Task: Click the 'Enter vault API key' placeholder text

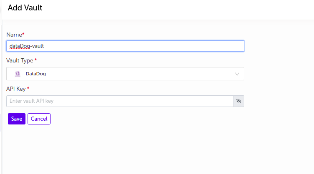Action: tap(31, 101)
